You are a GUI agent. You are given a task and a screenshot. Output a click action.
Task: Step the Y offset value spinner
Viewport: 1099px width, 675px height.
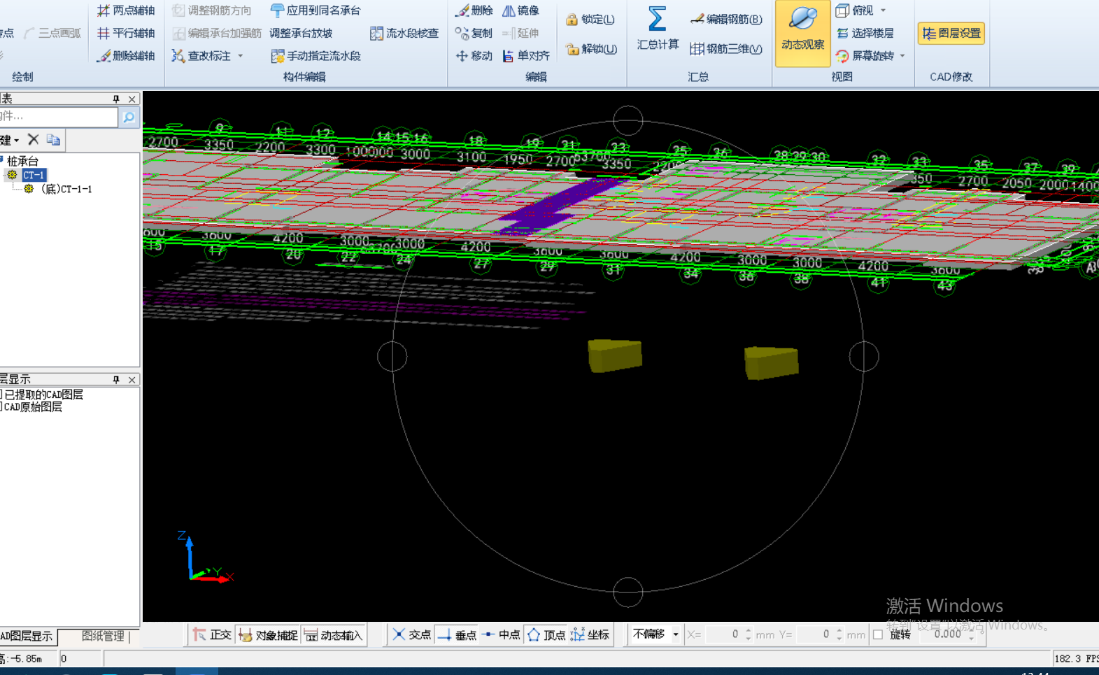click(x=839, y=634)
